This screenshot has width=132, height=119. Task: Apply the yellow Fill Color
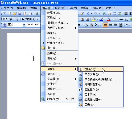pyautogui.click(x=94, y=19)
